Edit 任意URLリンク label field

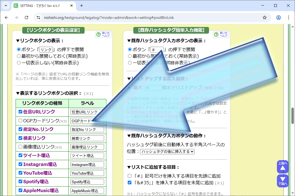pyautogui.click(x=87, y=112)
